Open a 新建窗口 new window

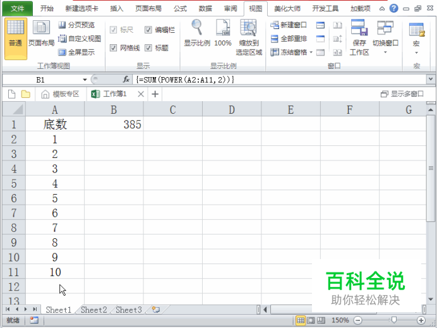289,25
